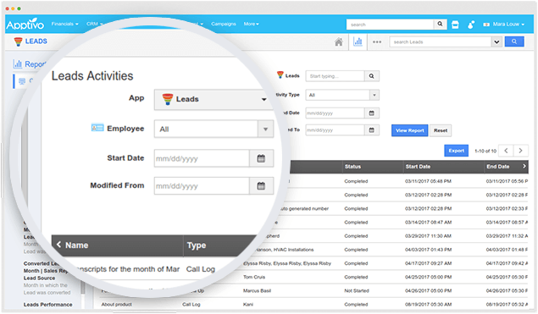Open the Modified To calendar icon
The image size is (538, 314).
click(x=372, y=130)
